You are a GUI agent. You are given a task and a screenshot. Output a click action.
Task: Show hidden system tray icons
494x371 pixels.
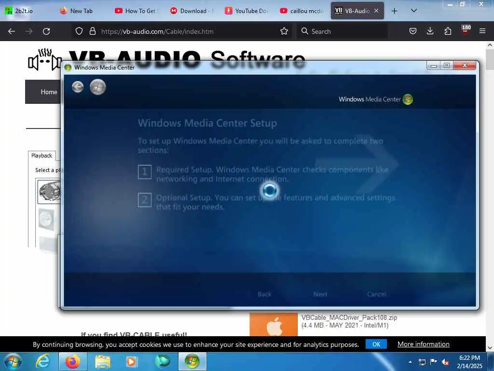tap(410, 362)
